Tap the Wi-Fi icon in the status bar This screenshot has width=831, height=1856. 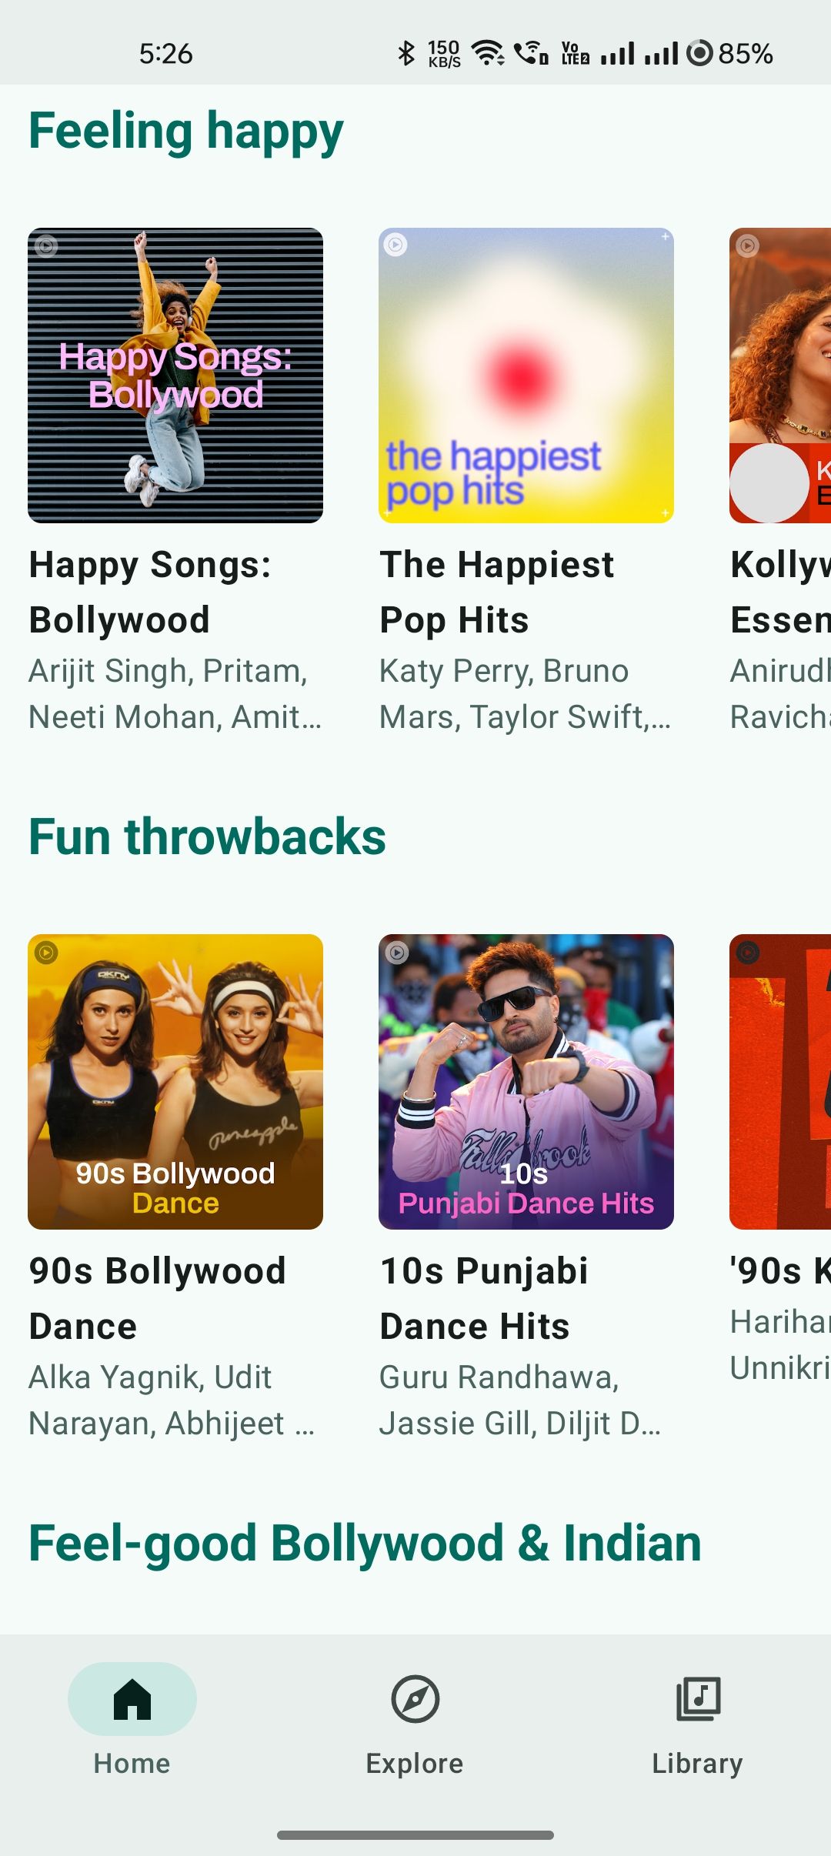pos(488,53)
